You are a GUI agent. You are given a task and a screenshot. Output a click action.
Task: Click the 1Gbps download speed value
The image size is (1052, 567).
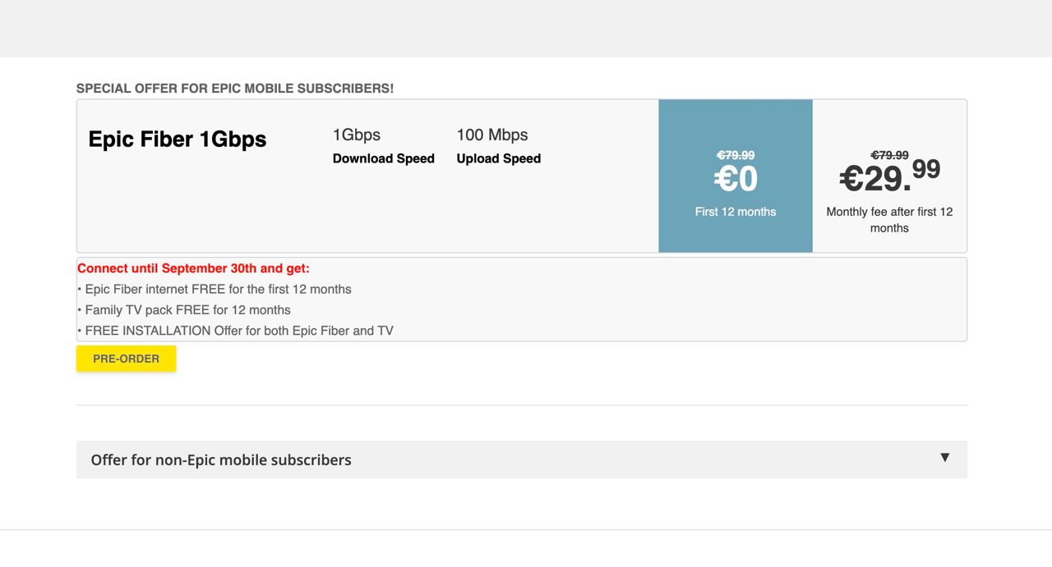point(356,135)
